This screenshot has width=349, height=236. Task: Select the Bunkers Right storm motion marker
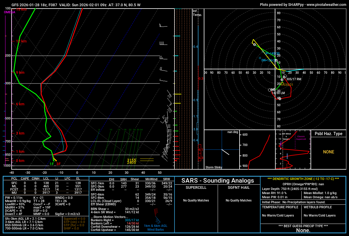285,76
